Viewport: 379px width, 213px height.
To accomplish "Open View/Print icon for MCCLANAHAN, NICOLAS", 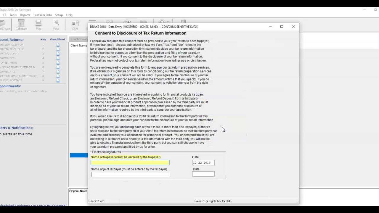I will point(58,67).
